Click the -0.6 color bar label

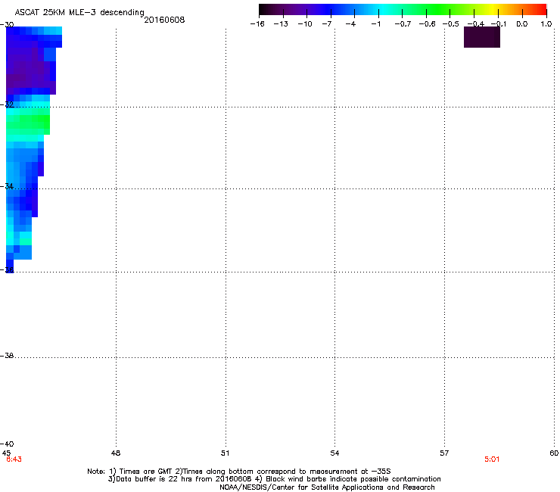click(427, 24)
